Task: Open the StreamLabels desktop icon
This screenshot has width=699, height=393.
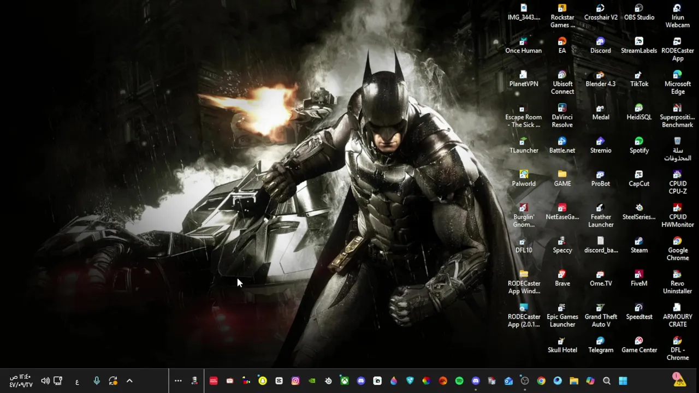Action: (x=639, y=45)
